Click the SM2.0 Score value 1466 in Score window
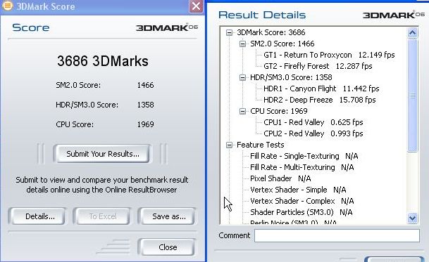The height and width of the screenshot is (262, 429). (145, 85)
